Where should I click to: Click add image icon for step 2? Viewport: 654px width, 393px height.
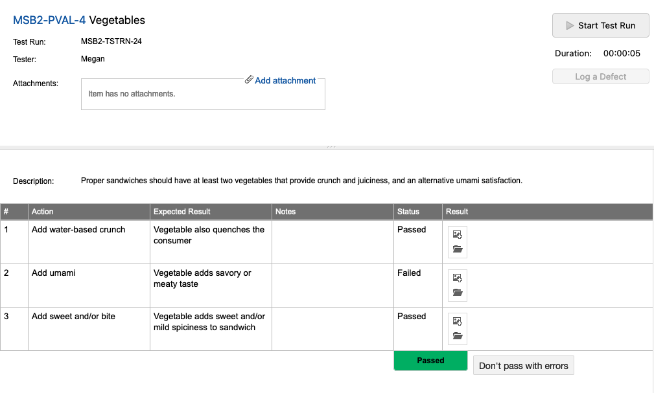[458, 278]
